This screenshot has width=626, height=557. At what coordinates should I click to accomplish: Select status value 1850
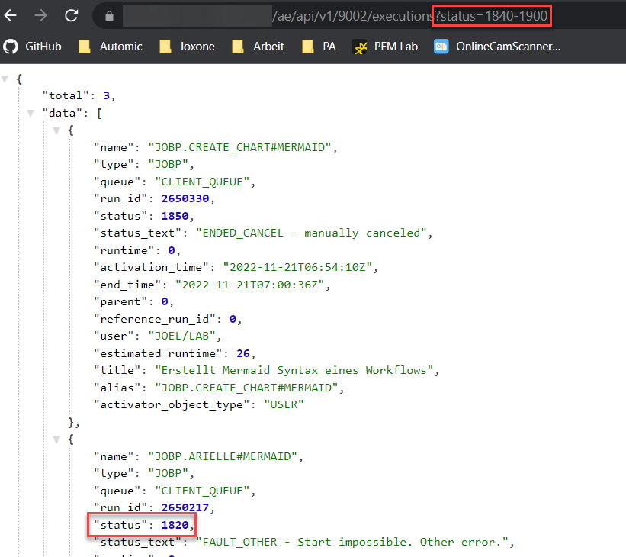(x=175, y=216)
